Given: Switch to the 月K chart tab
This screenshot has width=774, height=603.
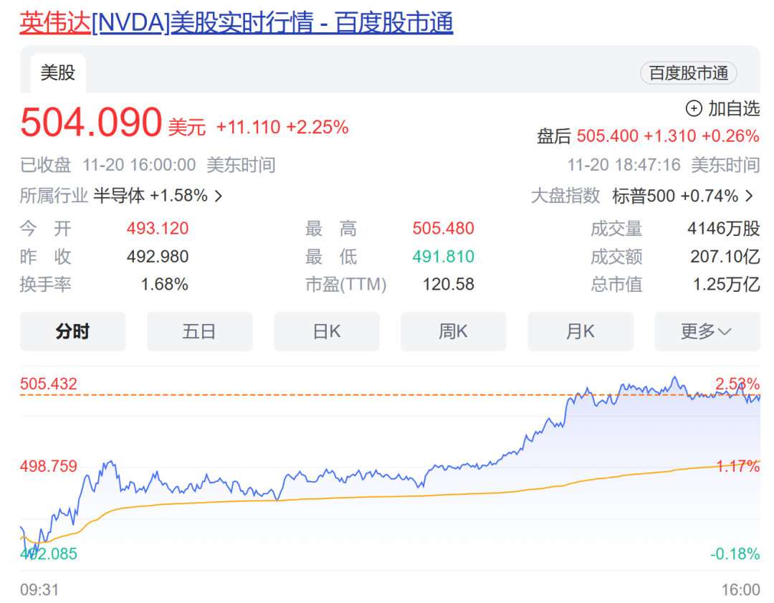Looking at the screenshot, I should point(580,331).
